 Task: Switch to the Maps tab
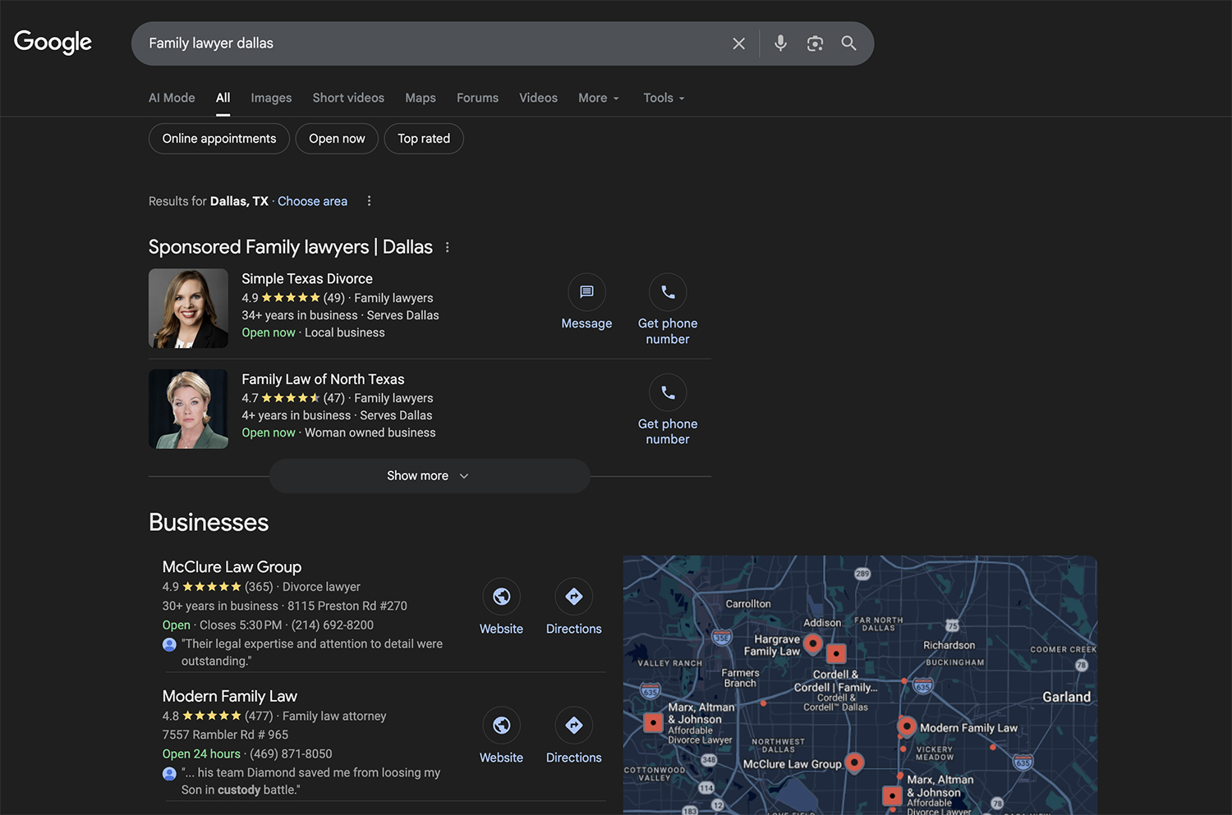coord(421,98)
